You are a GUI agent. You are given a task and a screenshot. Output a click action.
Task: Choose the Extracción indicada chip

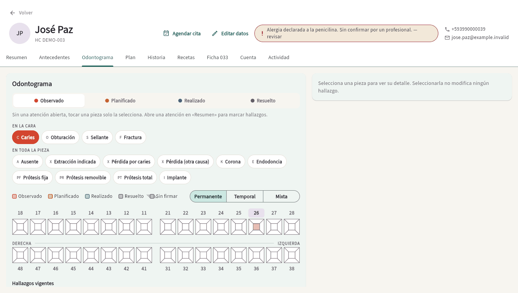[x=73, y=161]
